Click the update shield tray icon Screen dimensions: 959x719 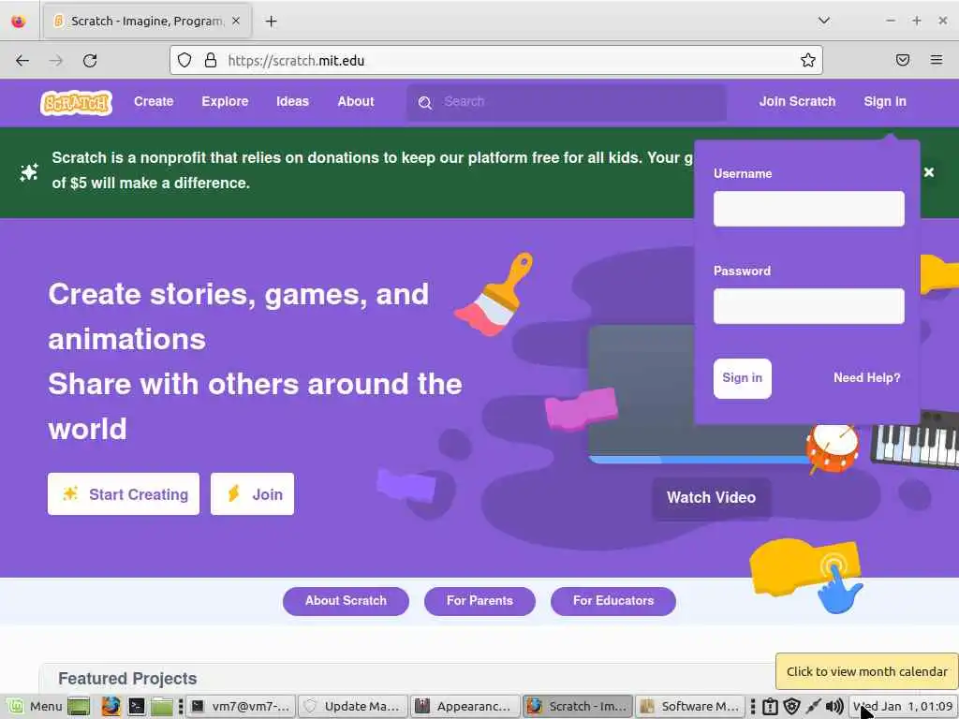click(x=791, y=707)
